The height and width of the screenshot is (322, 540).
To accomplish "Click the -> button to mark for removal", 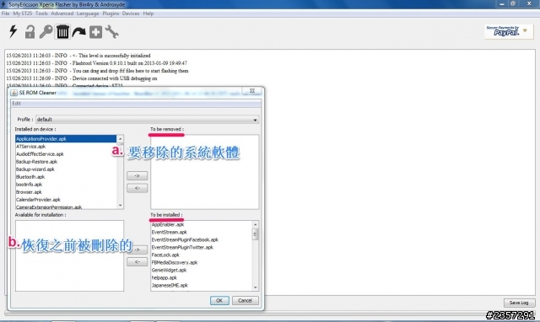I will (137, 176).
